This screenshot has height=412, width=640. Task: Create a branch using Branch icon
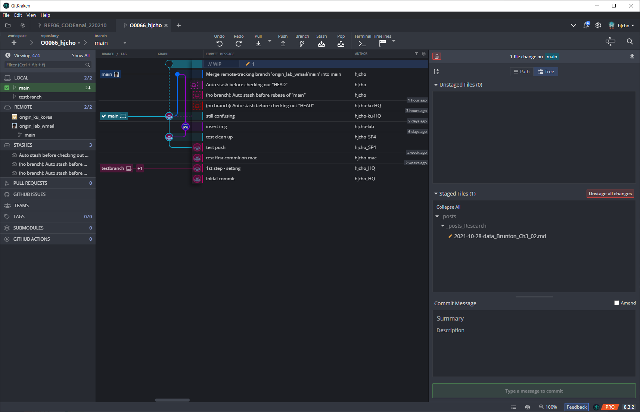tap(302, 44)
